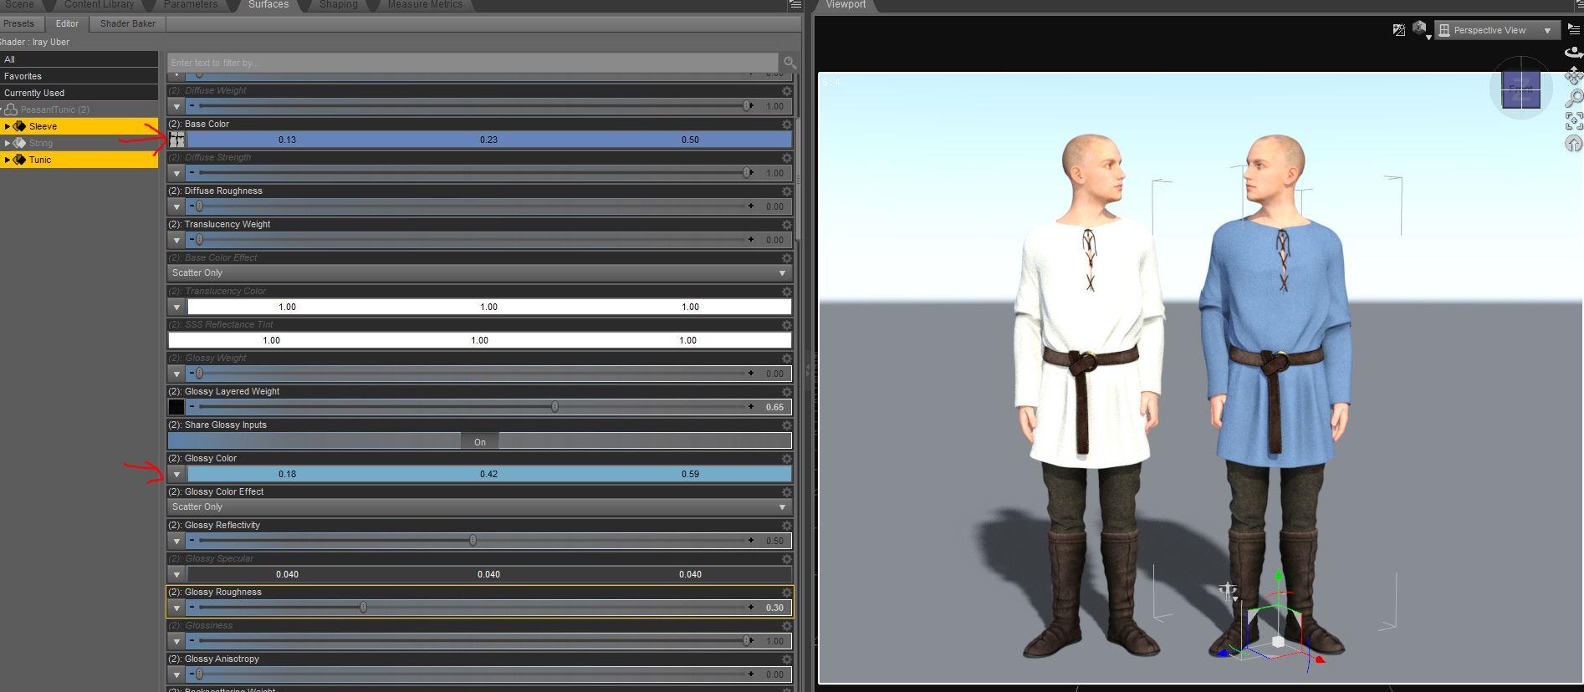Viewport: 1584px width, 692px height.
Task: Open the Glossy Reflectivity map dropdown arrow
Action: pyautogui.click(x=176, y=541)
